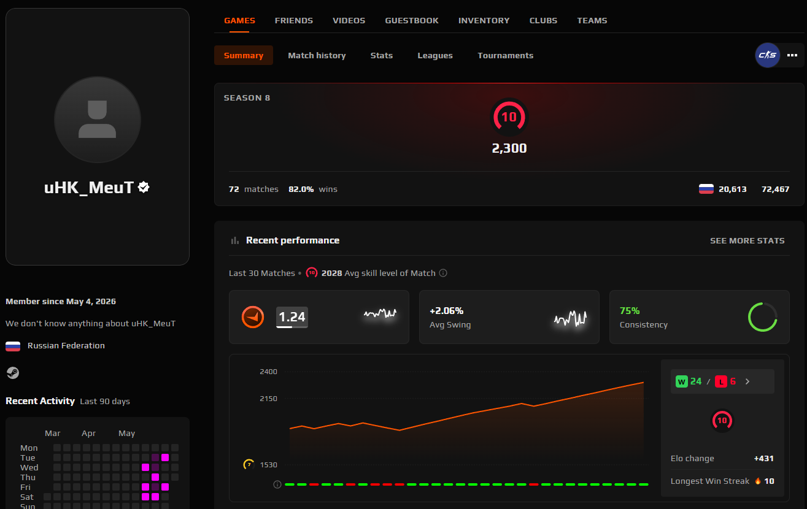The width and height of the screenshot is (807, 509).
Task: Open the FRIENDS tab
Action: pyautogui.click(x=294, y=20)
